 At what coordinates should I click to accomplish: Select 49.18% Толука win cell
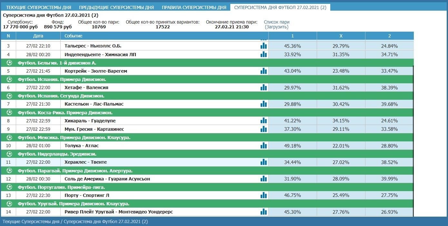(293, 146)
